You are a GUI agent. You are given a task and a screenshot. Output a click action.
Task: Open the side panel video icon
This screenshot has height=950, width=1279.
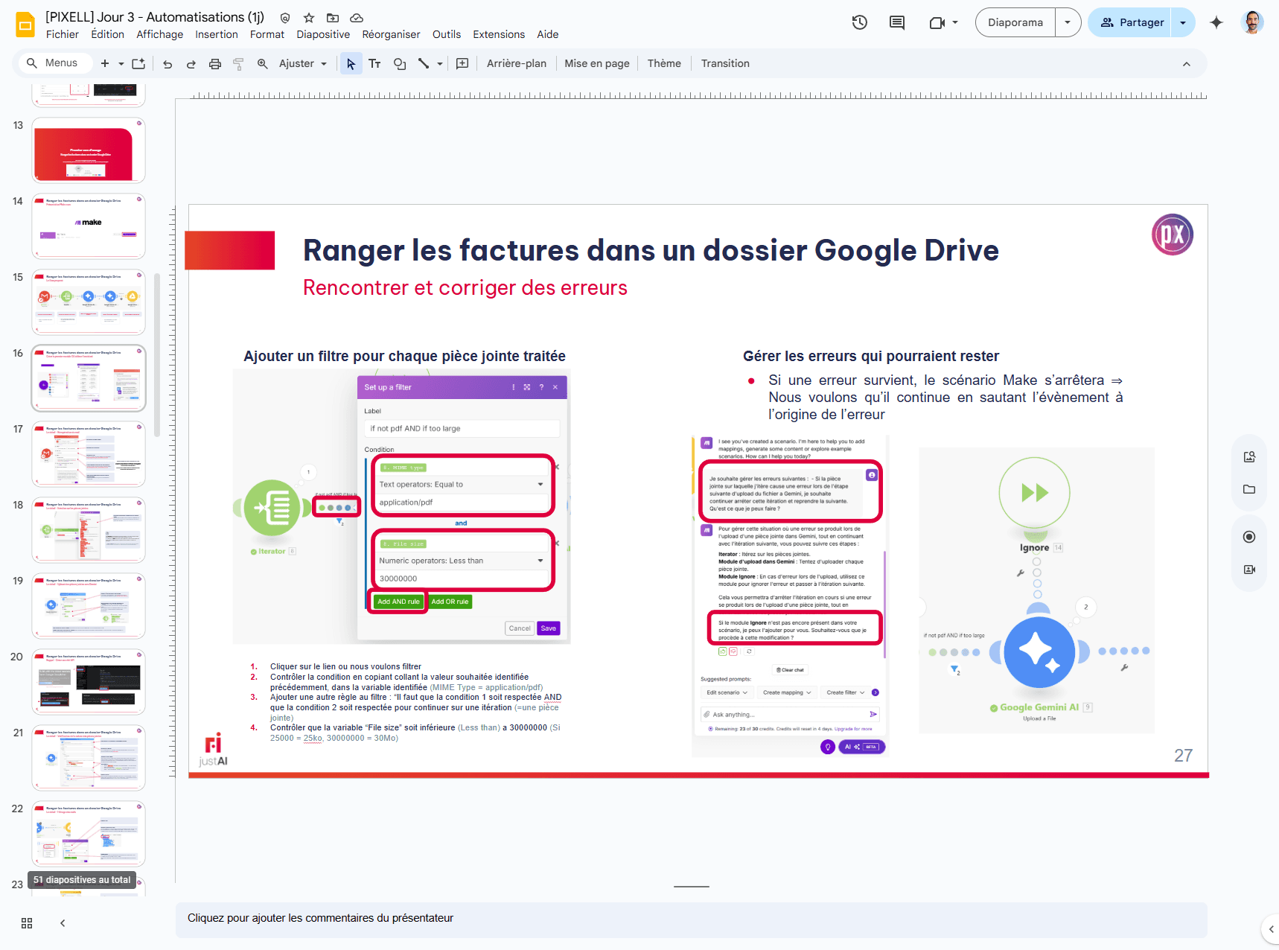click(1249, 570)
